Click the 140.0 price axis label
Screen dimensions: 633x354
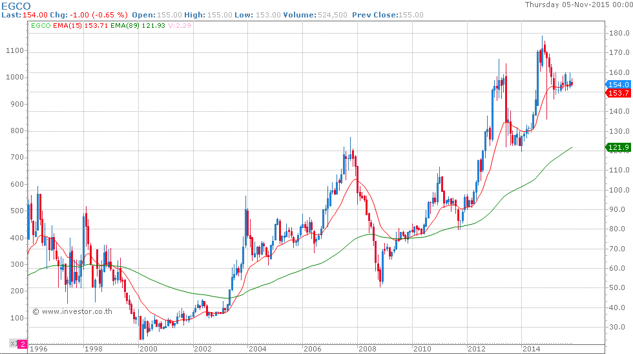click(619, 111)
